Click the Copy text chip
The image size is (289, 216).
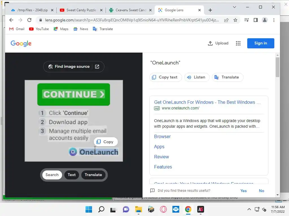point(165,77)
